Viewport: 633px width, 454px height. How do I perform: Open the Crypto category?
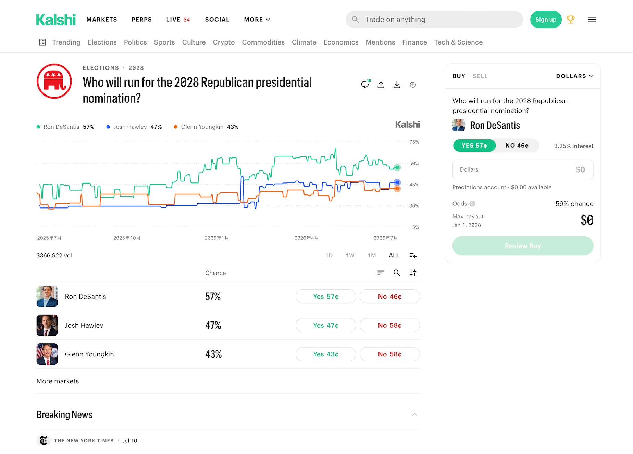[x=224, y=42]
